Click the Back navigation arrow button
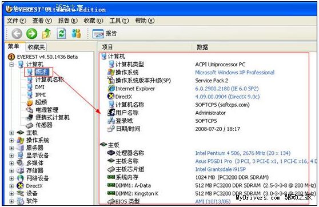 [17, 34]
